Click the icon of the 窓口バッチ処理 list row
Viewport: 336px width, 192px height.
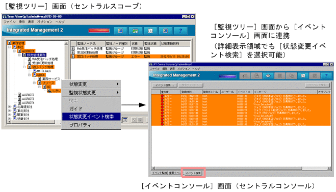(73, 57)
